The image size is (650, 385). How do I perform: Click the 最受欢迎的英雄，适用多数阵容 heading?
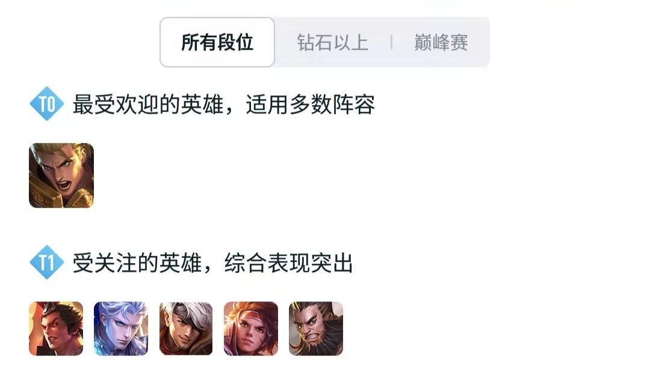tap(224, 105)
